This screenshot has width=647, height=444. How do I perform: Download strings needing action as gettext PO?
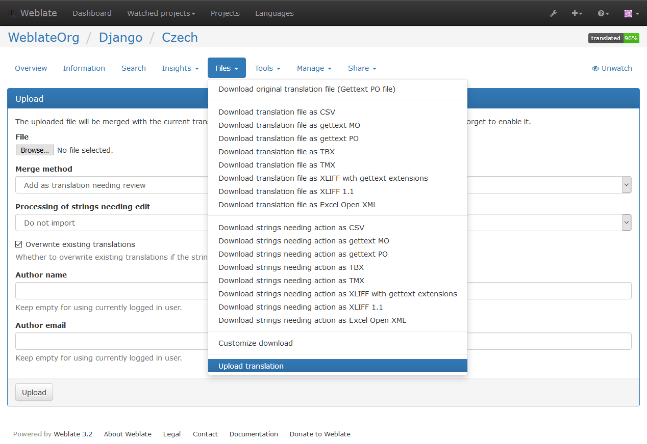coord(338,254)
